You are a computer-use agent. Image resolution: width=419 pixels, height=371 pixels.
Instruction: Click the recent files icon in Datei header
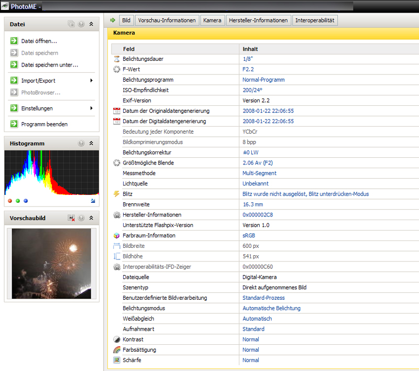click(71, 24)
